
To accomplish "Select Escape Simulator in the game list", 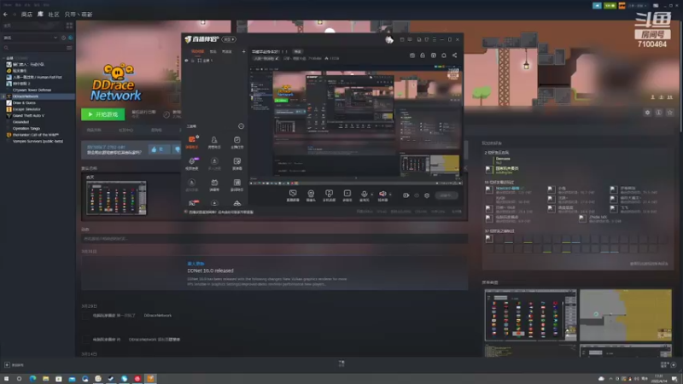I will point(26,109).
